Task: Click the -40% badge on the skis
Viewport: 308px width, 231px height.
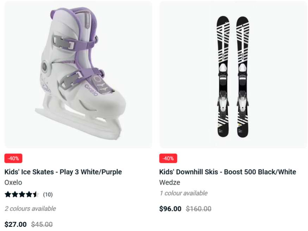Action: (168, 158)
